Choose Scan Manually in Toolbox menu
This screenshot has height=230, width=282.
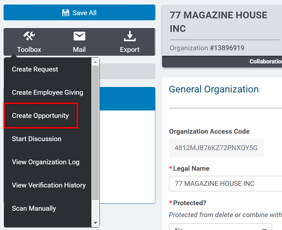coord(34,208)
